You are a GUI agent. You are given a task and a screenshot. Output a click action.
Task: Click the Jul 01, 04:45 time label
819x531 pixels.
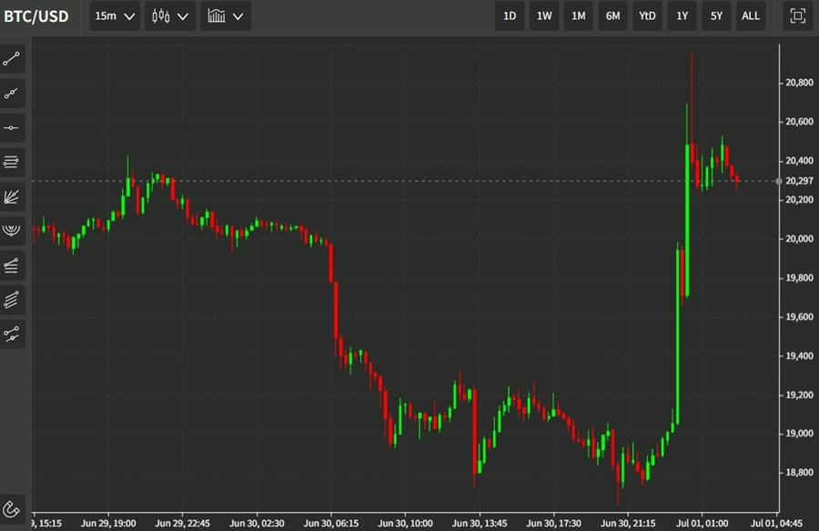(x=776, y=523)
